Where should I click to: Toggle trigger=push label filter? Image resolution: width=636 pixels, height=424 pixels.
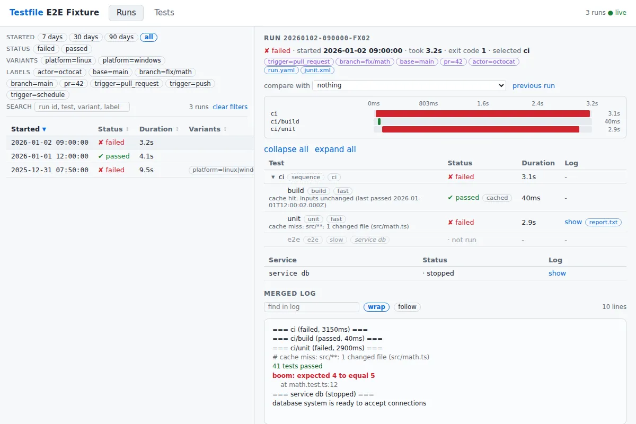coord(190,84)
